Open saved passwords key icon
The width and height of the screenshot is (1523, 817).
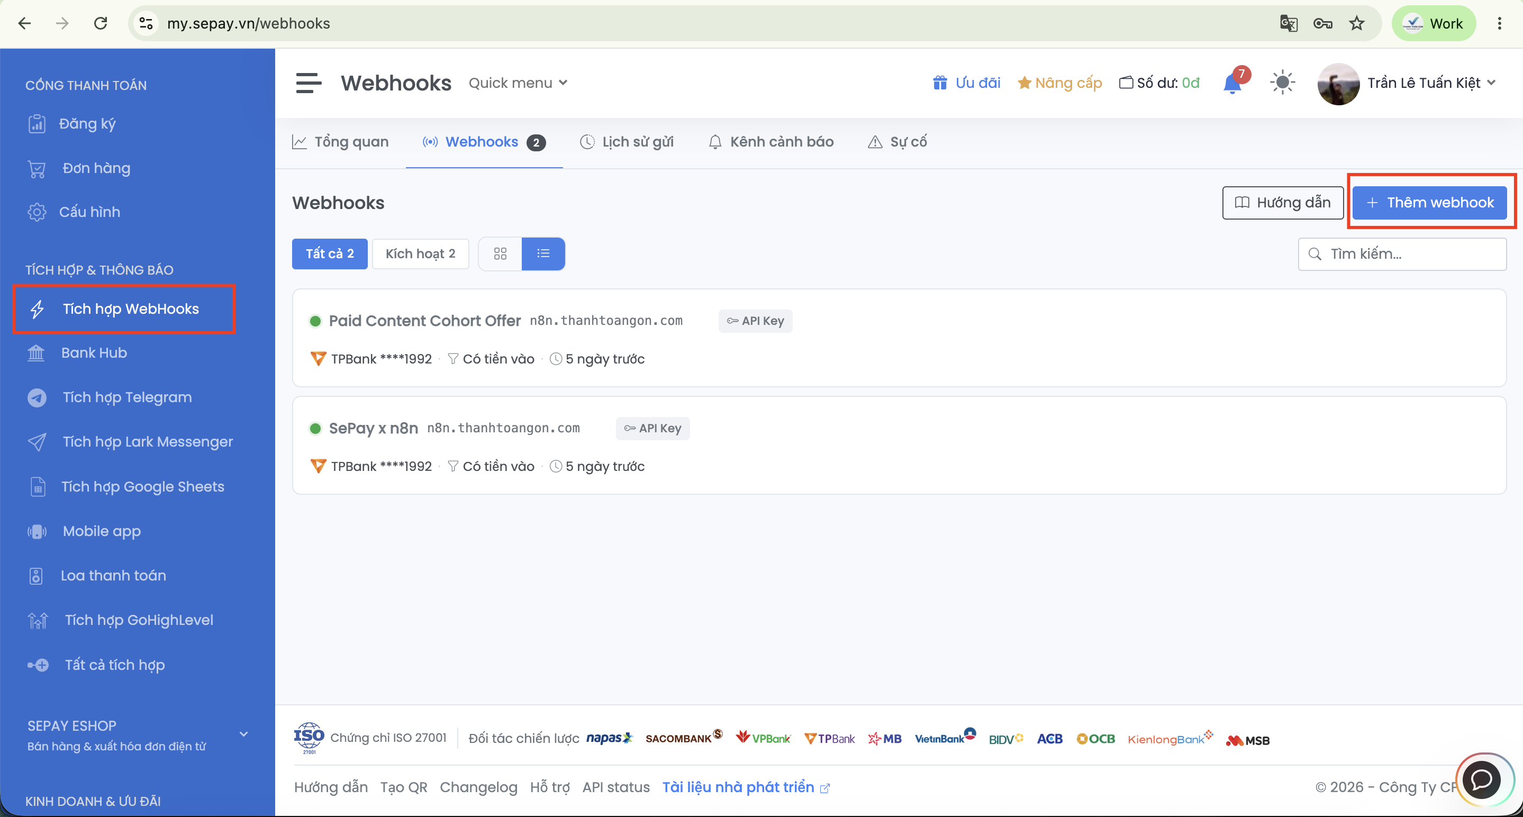click(x=1322, y=23)
